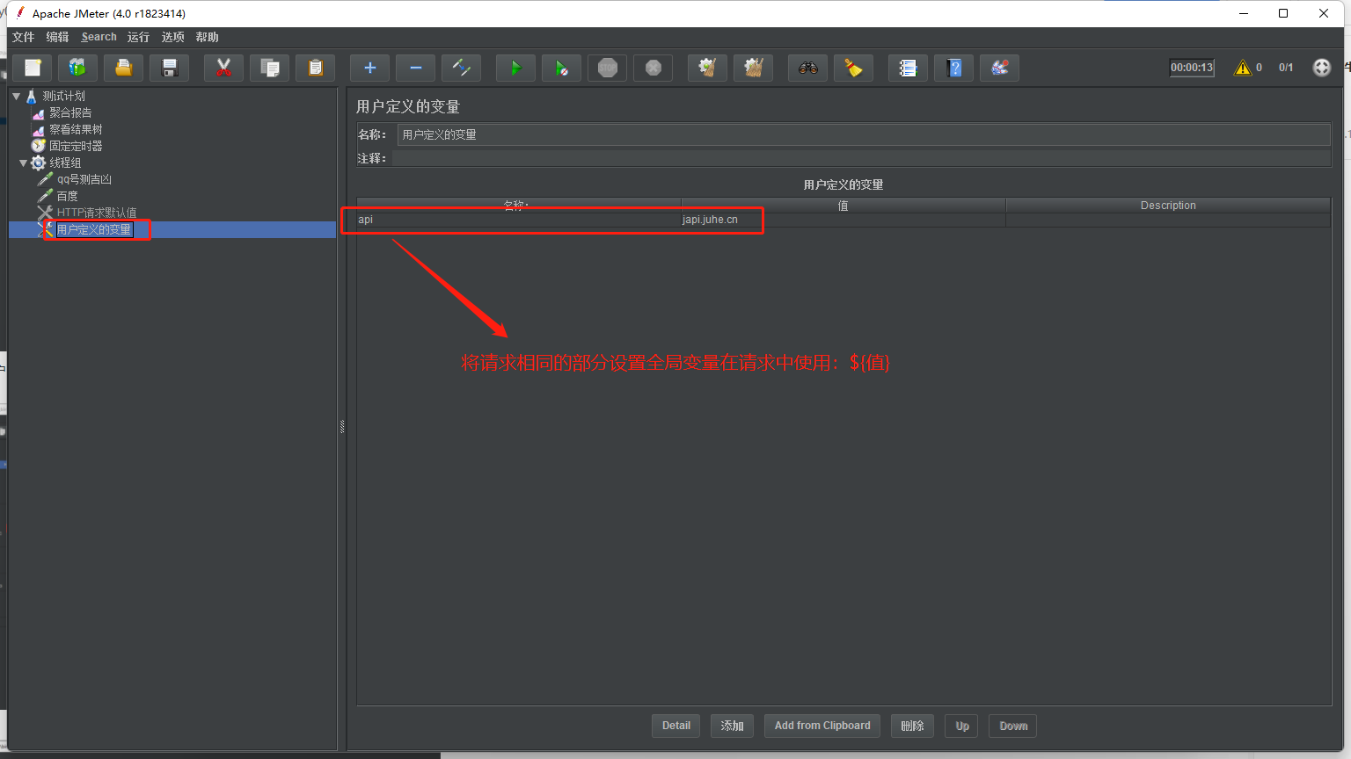Select HTTP请求默认值 in the tree

point(97,213)
